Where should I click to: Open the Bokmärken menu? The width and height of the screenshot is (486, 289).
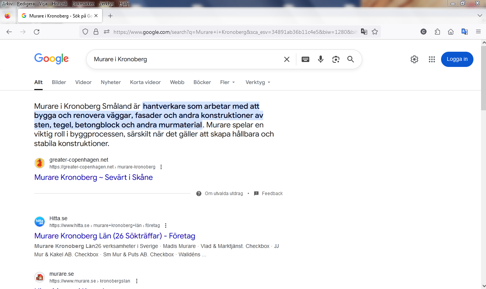tap(83, 4)
